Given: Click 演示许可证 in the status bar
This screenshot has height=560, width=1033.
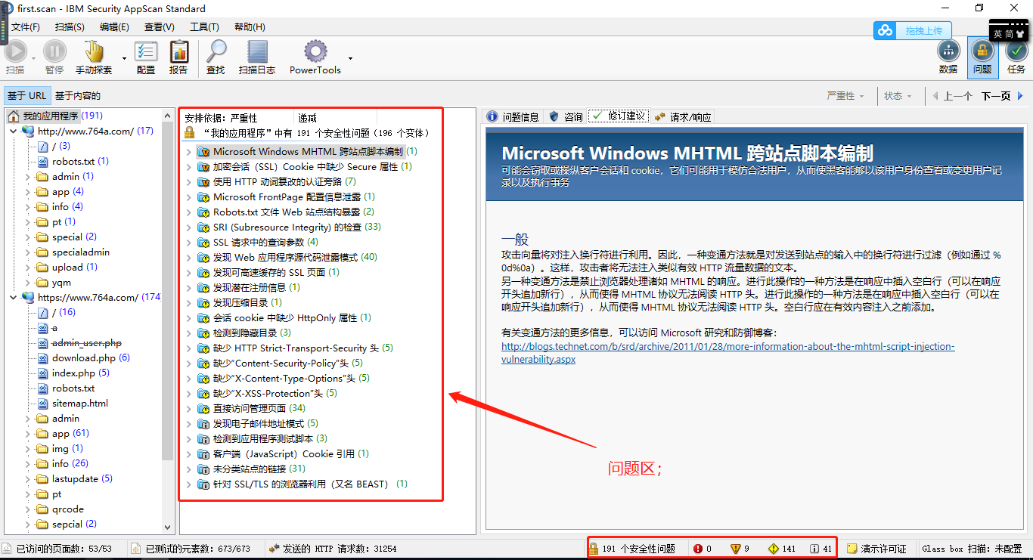Looking at the screenshot, I should click(x=876, y=549).
